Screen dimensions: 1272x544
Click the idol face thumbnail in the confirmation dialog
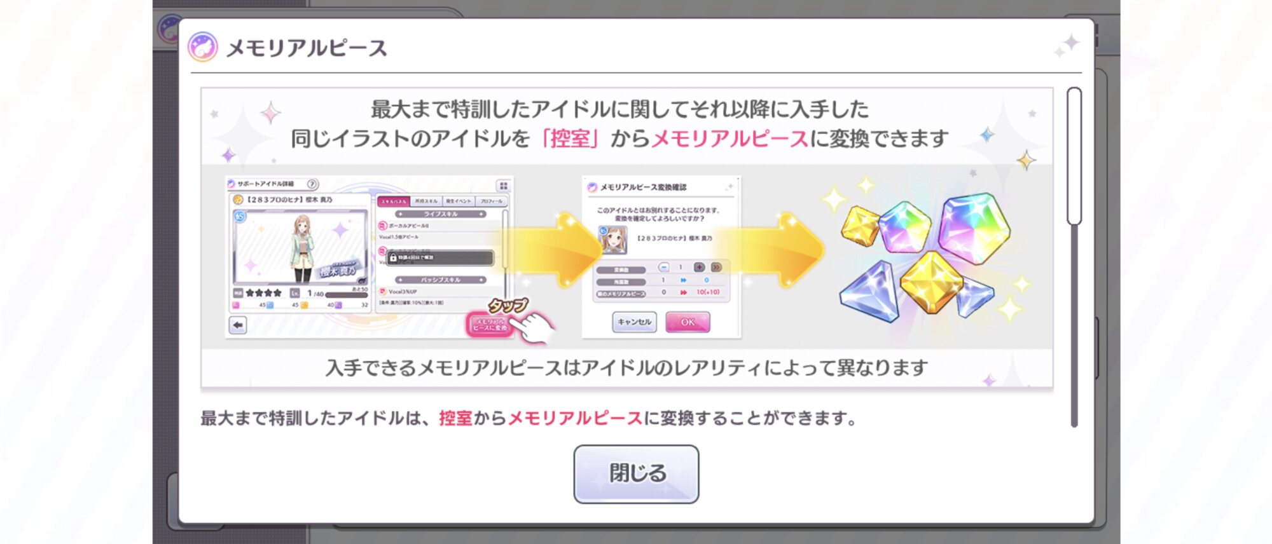(613, 240)
